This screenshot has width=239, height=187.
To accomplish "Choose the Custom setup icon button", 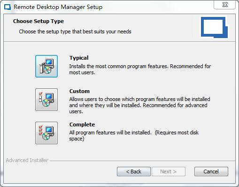I will point(46,100).
